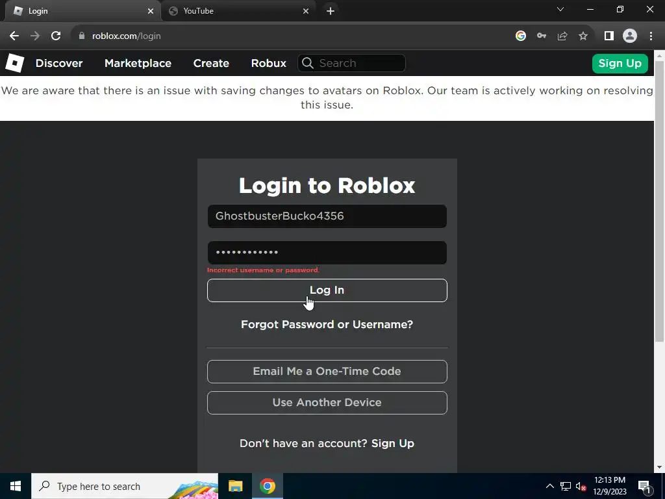The image size is (665, 499).
Task: Click the scrollbar up arrow
Action: 660,55
